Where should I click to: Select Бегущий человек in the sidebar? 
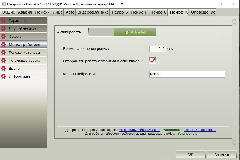pyautogui.click(x=24, y=28)
